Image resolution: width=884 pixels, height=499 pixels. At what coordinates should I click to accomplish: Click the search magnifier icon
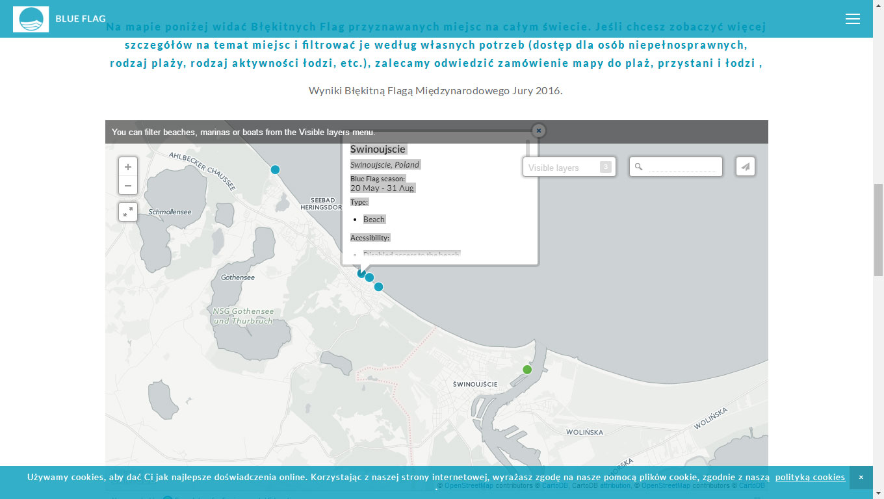click(x=638, y=167)
